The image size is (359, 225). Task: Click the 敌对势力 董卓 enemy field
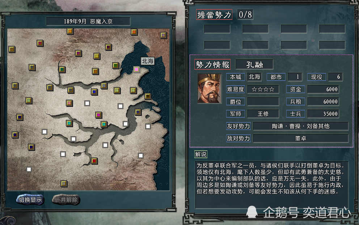tap(301, 138)
